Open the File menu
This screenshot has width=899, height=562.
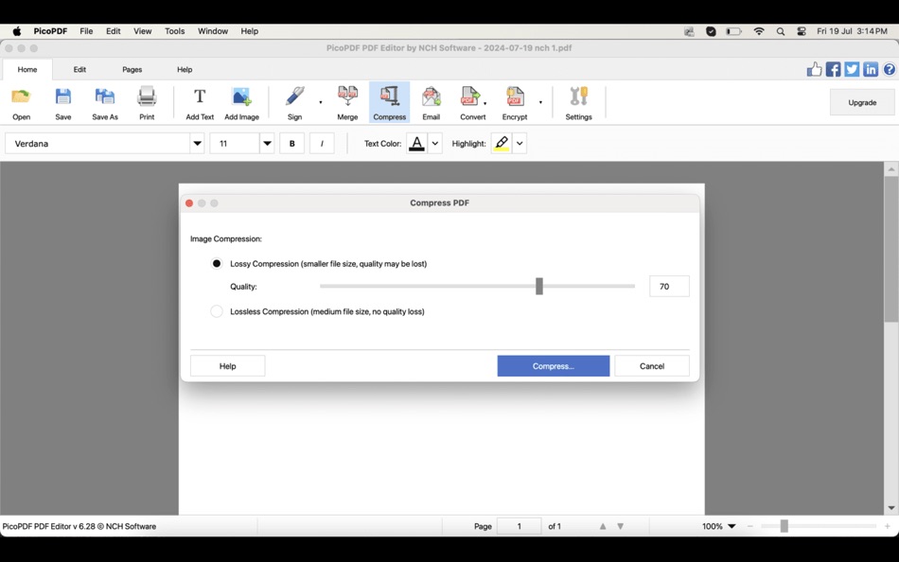(86, 31)
